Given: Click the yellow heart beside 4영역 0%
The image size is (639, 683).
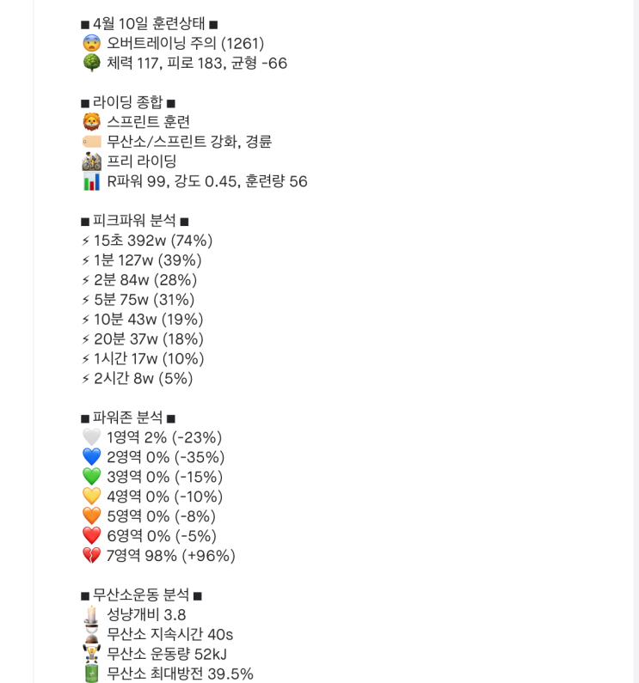Looking at the screenshot, I should (91, 497).
